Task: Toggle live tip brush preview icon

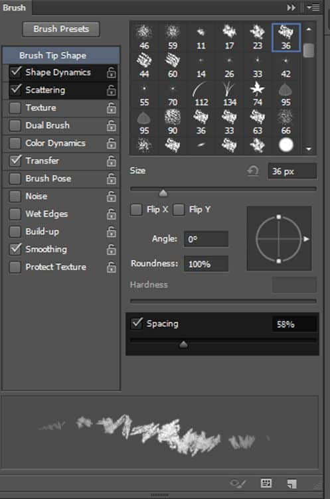Action: coord(237,483)
